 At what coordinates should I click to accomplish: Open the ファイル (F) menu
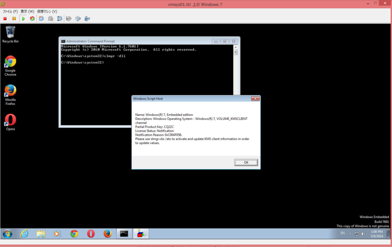pyautogui.click(x=10, y=11)
